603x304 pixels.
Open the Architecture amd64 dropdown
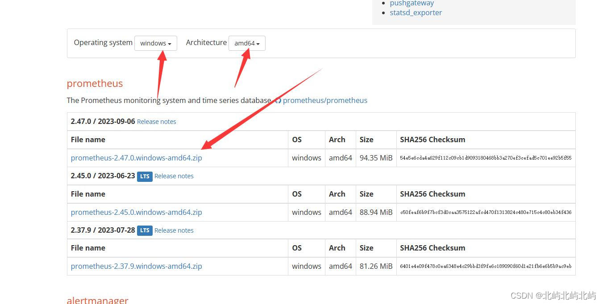247,43
